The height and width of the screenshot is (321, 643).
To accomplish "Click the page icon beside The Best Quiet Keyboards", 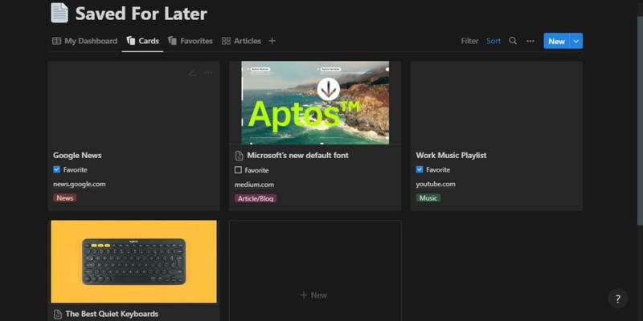I will [x=57, y=315].
